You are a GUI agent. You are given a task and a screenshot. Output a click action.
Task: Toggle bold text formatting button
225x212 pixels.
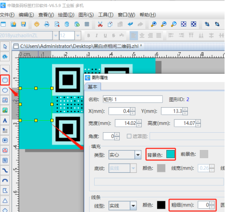(89, 35)
